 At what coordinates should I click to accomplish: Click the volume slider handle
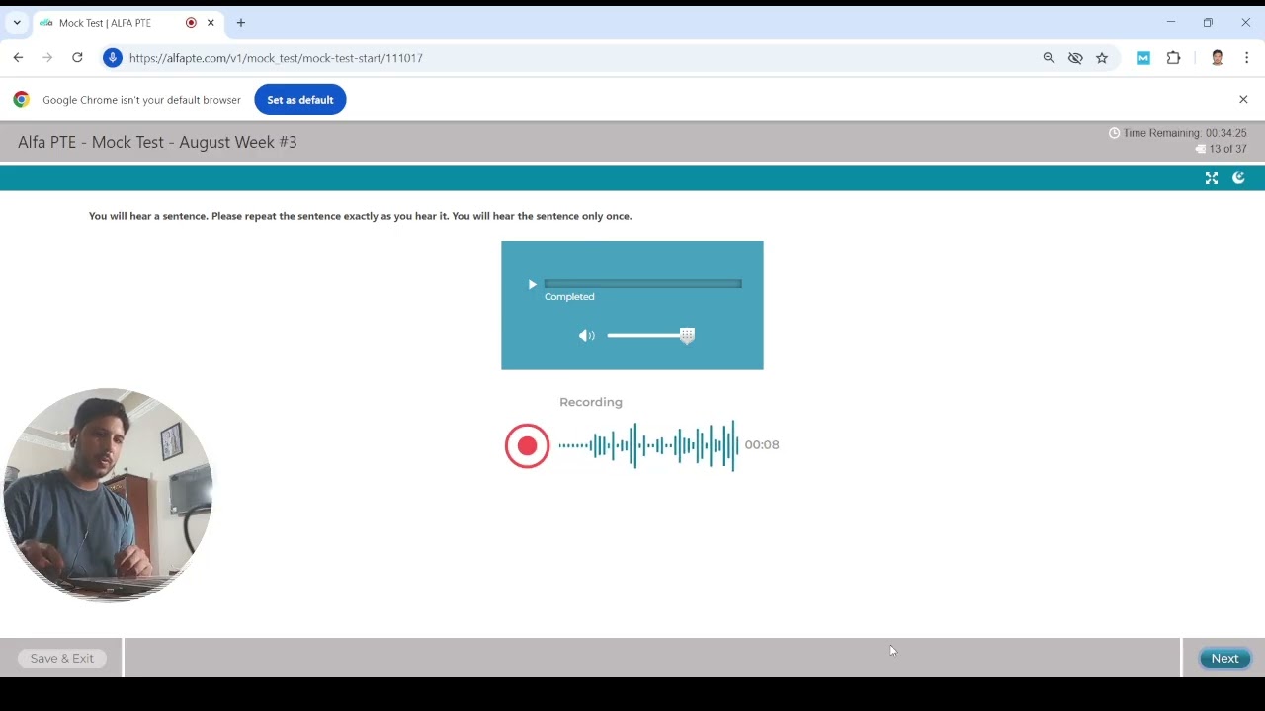click(x=687, y=336)
